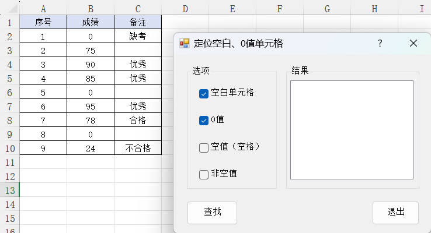This screenshot has height=233, width=431.
Task: Click the 成绩 header cell
Action: (91, 23)
